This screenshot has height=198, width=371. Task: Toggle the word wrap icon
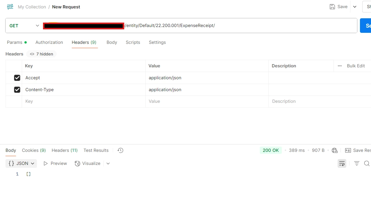pos(342,163)
